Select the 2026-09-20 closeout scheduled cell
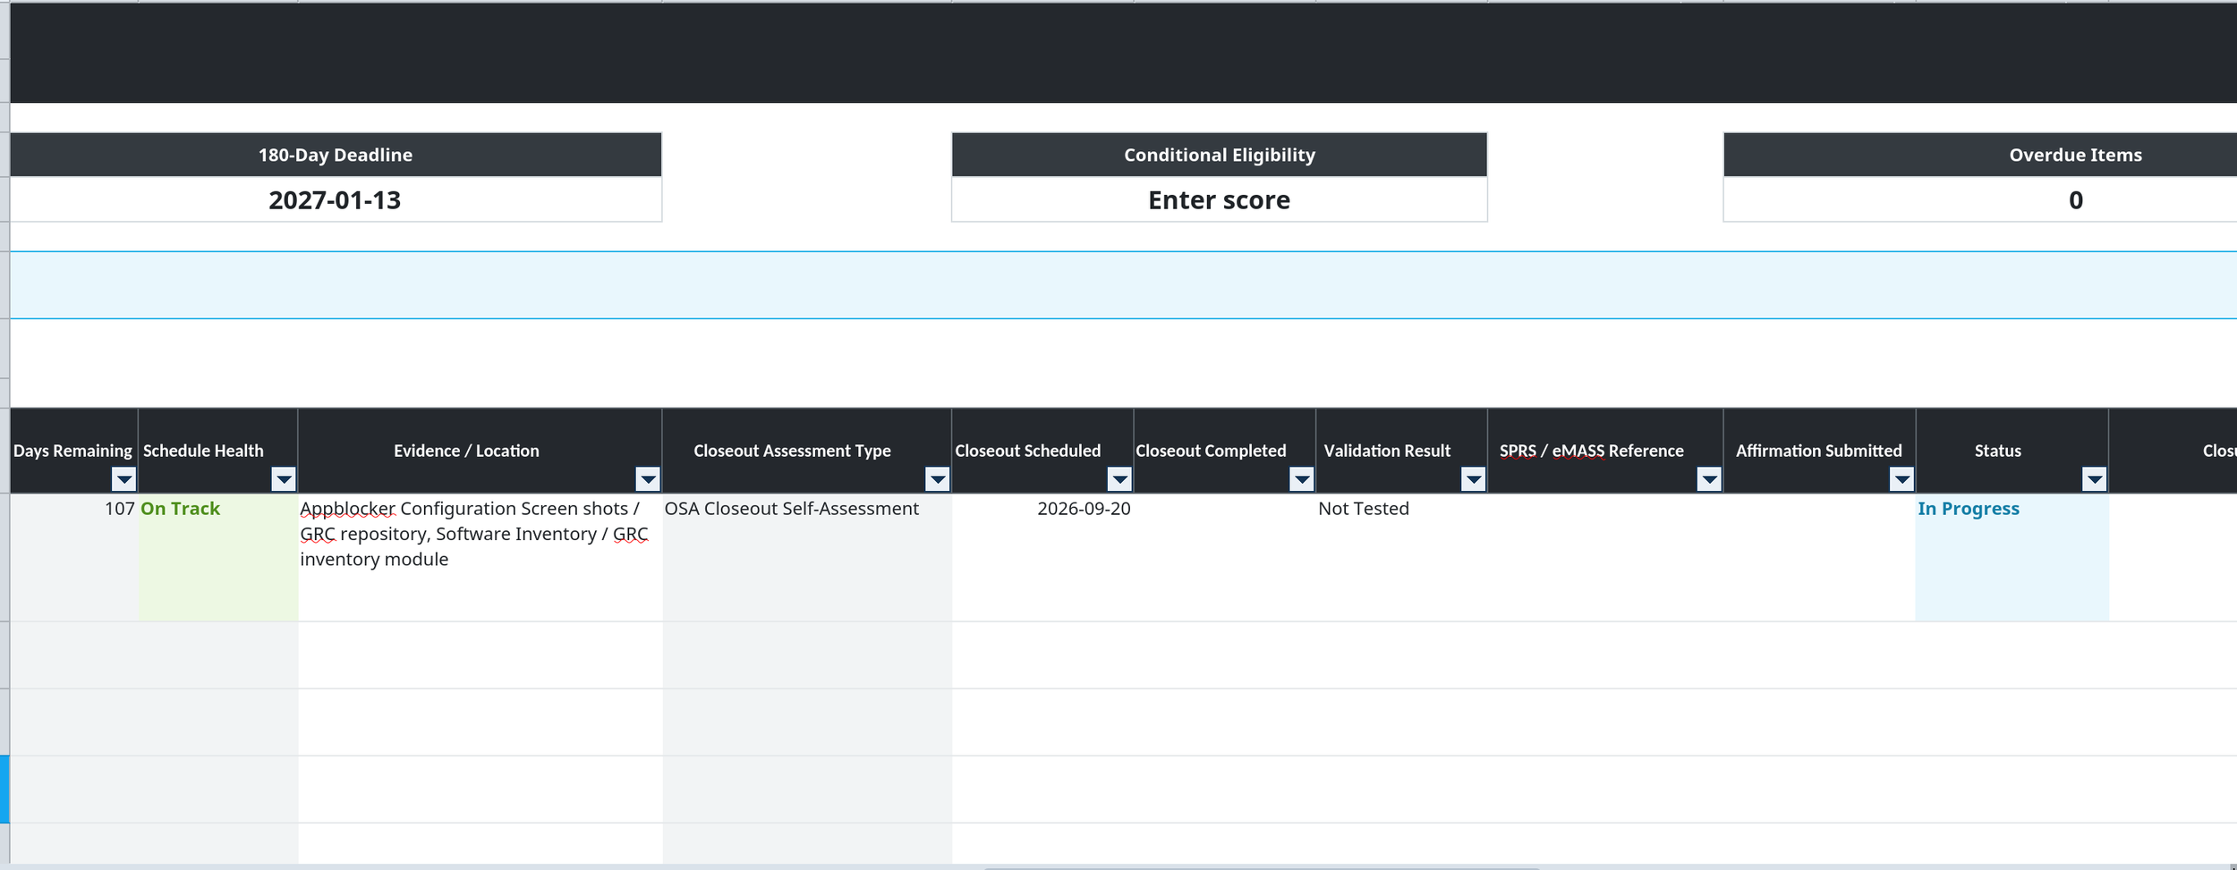This screenshot has width=2237, height=870. 1043,557
